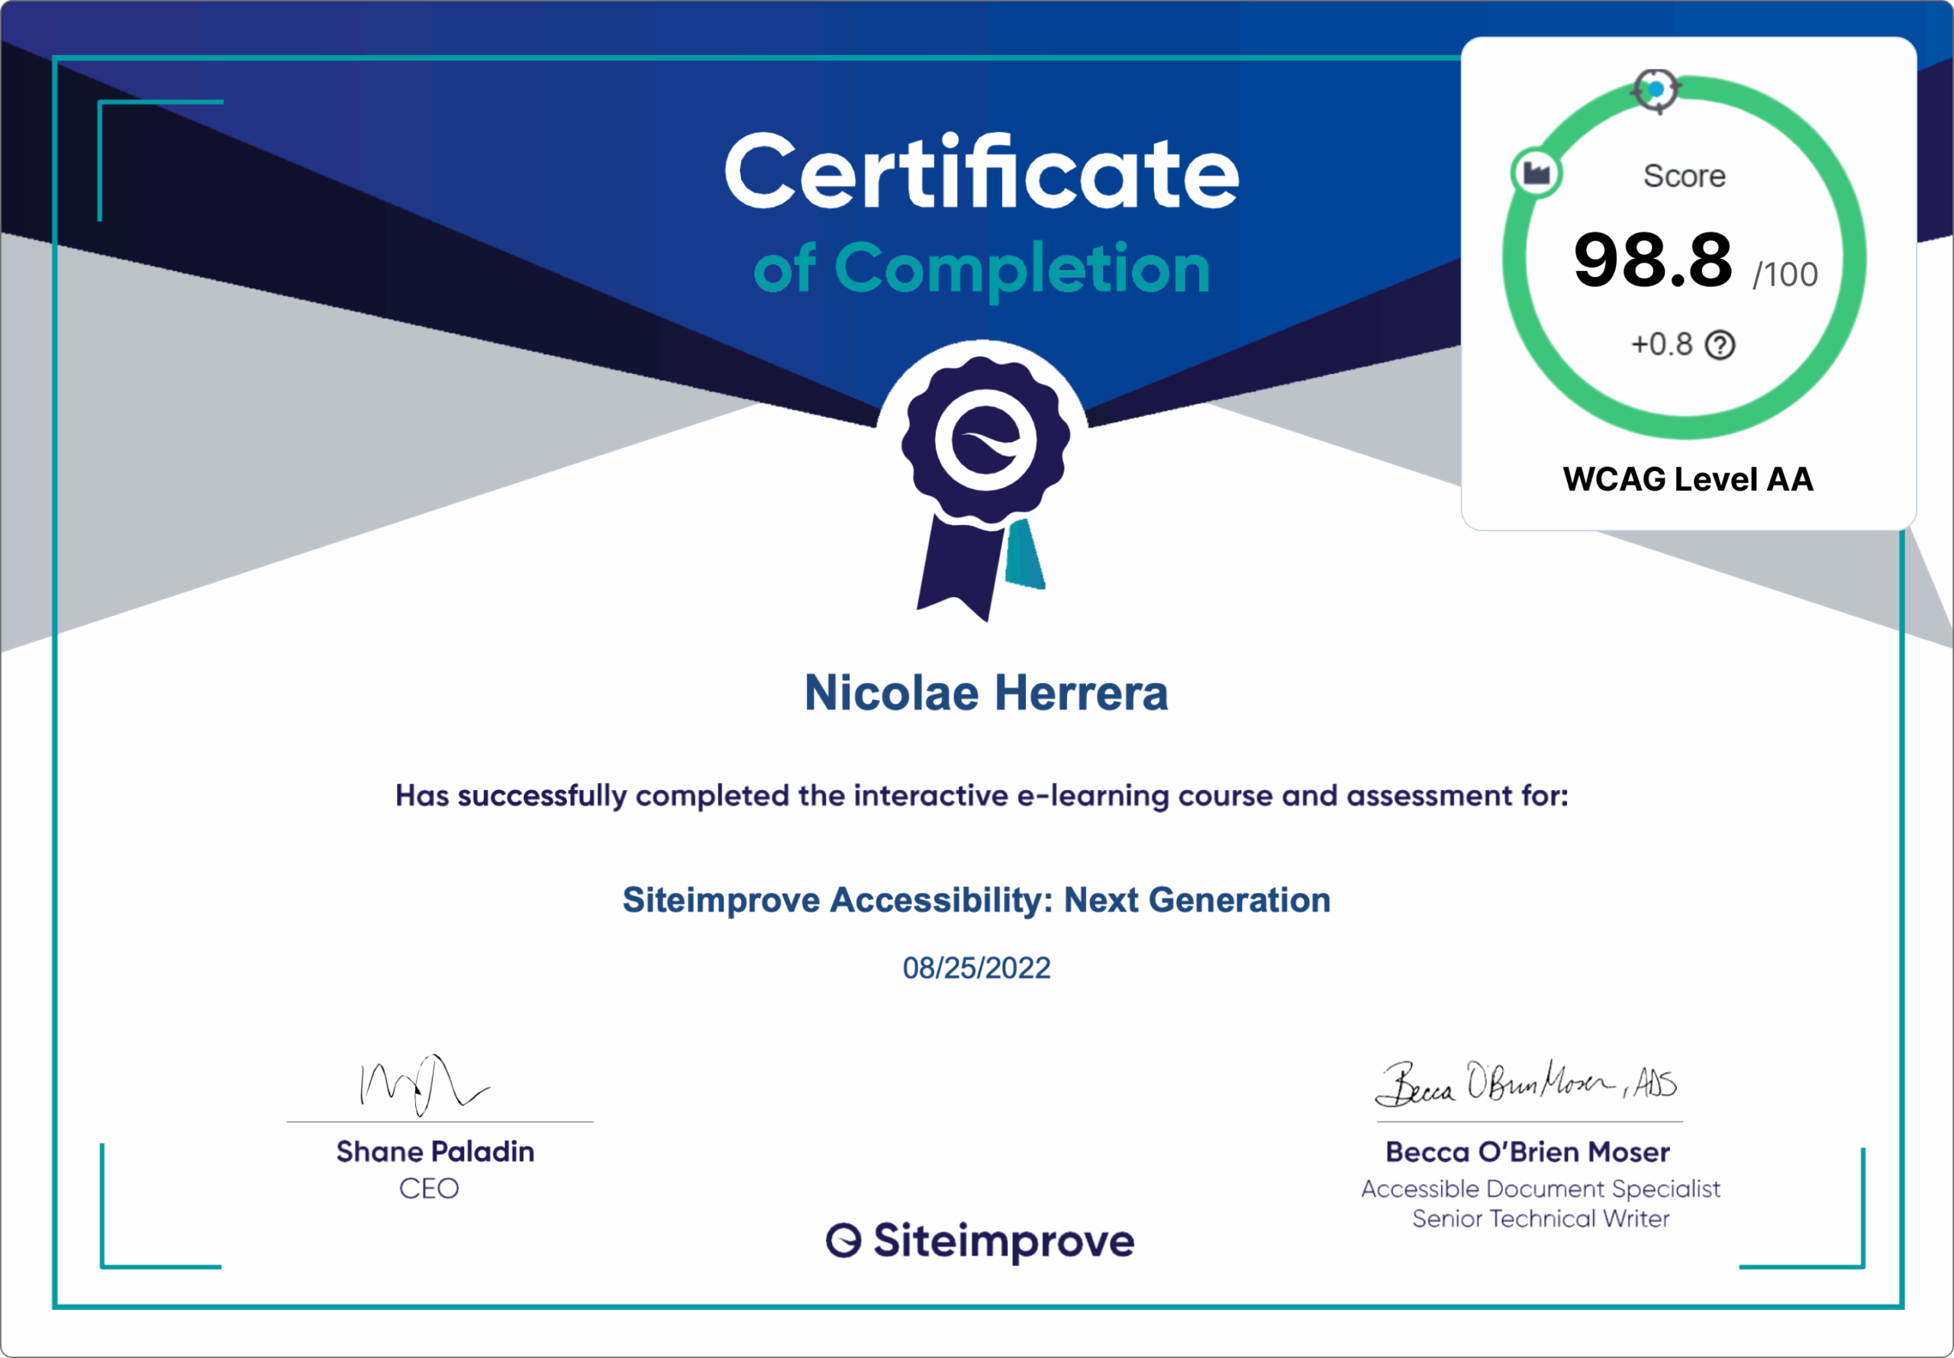The height and width of the screenshot is (1358, 1954).
Task: Click the Certificate heading text
Action: 981,173
